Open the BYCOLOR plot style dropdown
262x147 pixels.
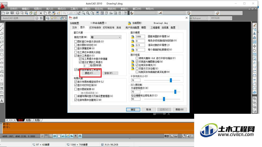coord(221,18)
